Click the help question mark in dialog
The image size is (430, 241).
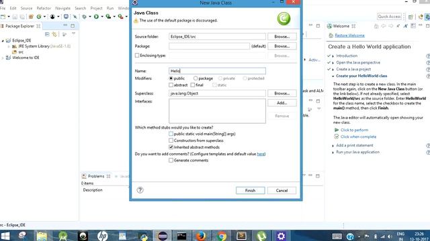pos(140,190)
